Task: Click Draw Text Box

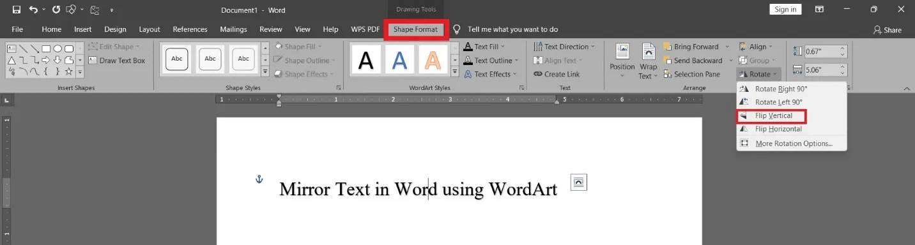Action: tap(117, 61)
